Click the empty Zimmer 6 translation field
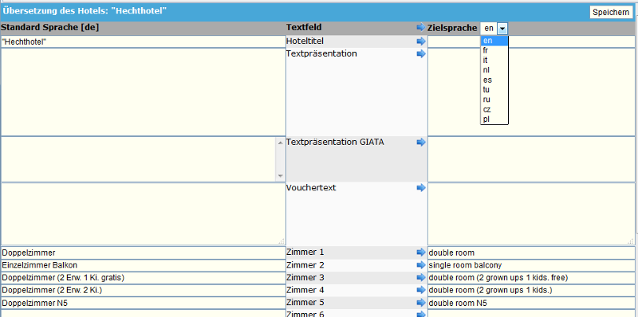The width and height of the screenshot is (638, 317). (x=531, y=314)
